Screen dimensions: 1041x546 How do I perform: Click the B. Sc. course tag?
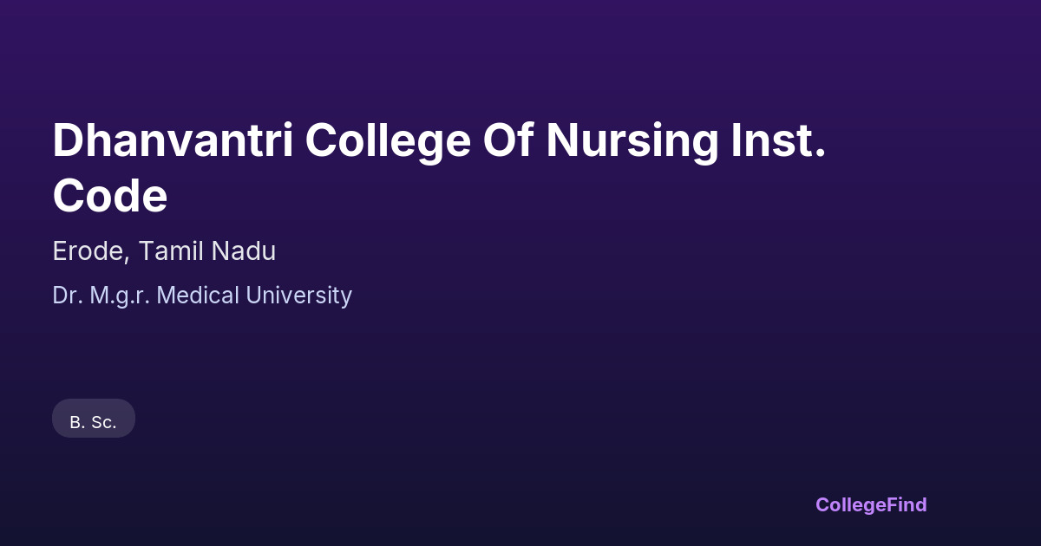[93, 422]
